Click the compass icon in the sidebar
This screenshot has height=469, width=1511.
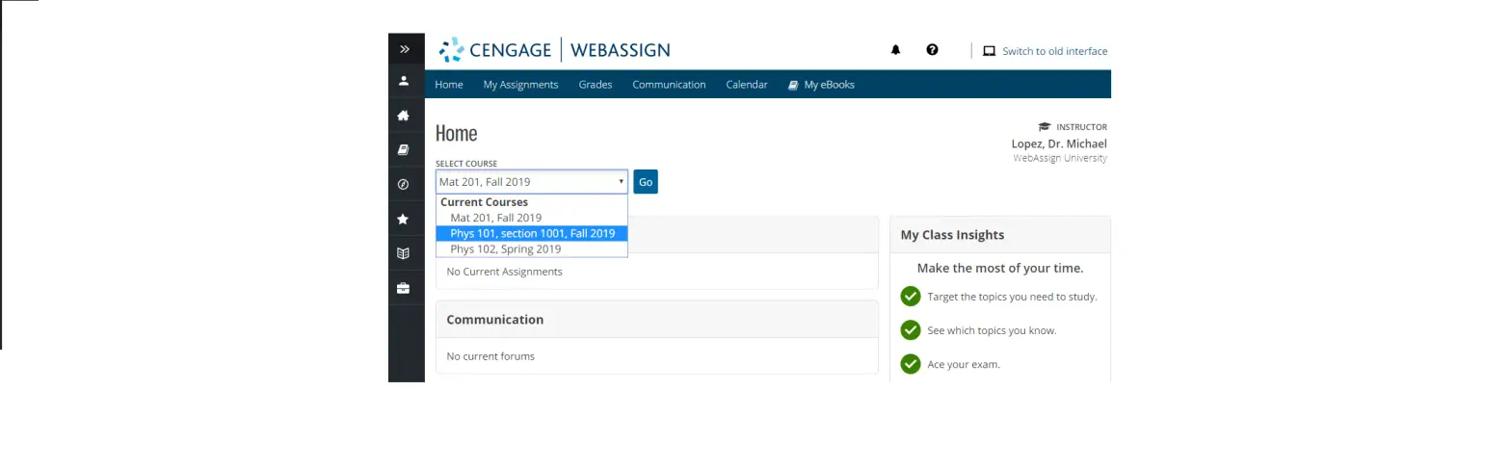[x=404, y=185]
